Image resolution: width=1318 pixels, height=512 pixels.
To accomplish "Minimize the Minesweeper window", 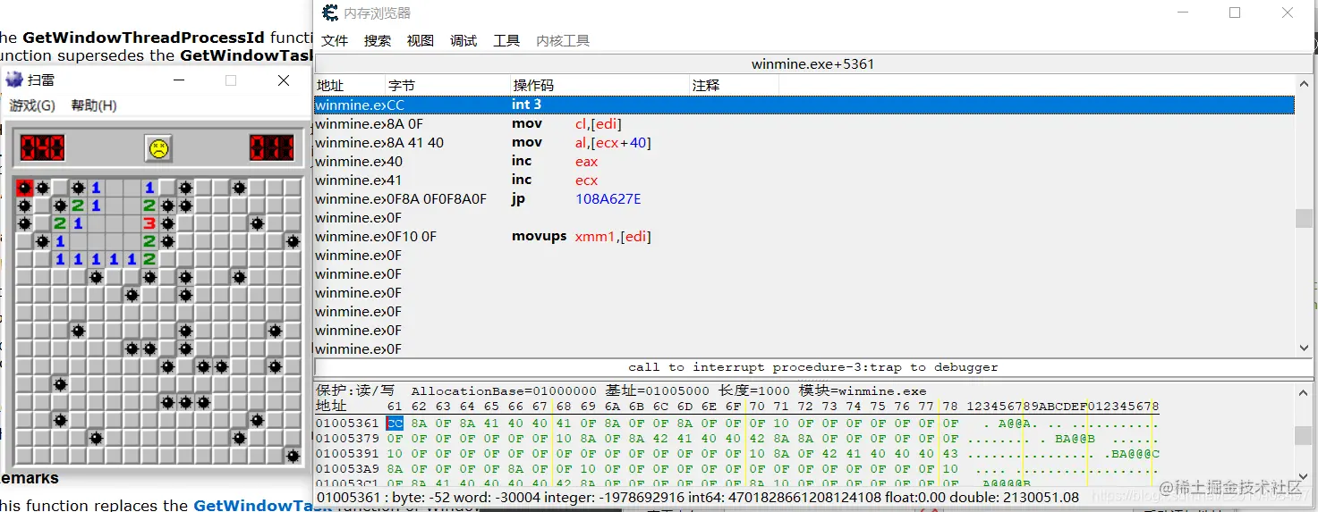I will pyautogui.click(x=179, y=80).
